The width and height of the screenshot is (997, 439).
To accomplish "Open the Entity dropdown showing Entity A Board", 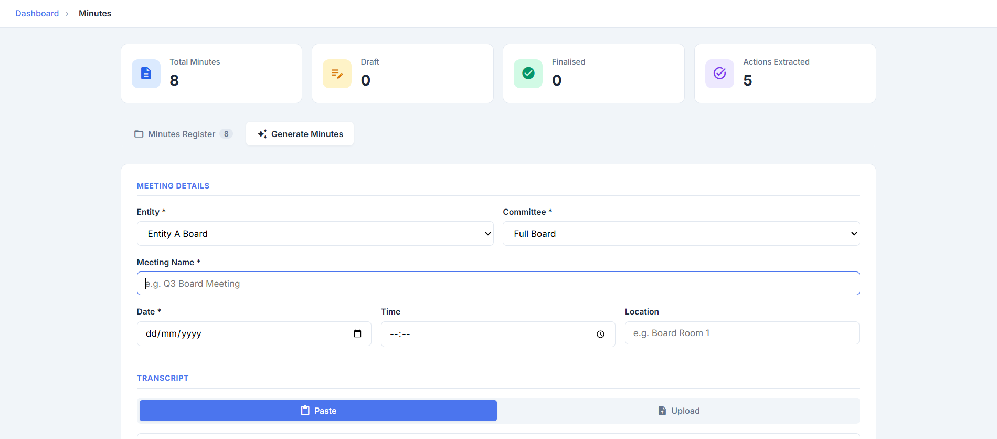I will [x=315, y=234].
